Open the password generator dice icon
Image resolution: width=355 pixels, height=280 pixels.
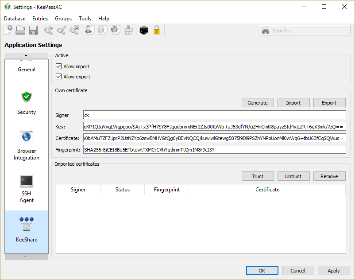click(x=143, y=30)
